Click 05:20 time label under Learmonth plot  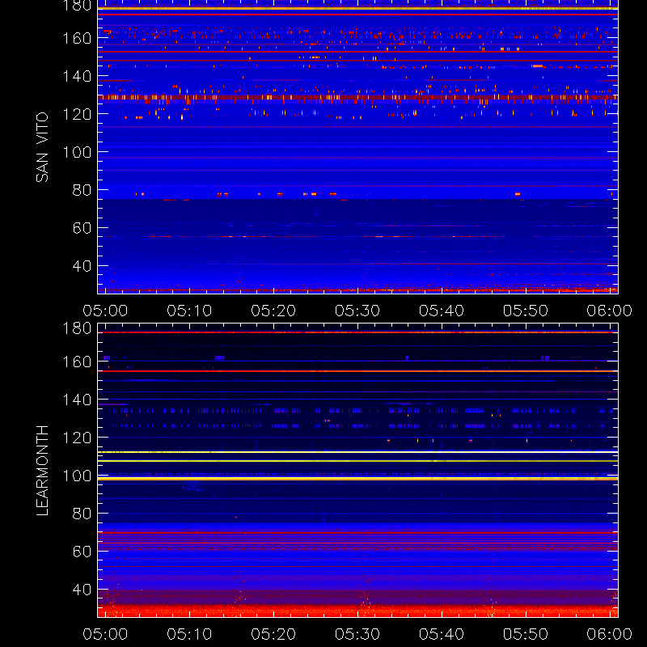tap(273, 634)
